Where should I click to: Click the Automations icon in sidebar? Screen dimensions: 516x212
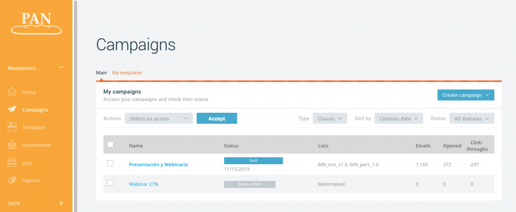(x=13, y=145)
